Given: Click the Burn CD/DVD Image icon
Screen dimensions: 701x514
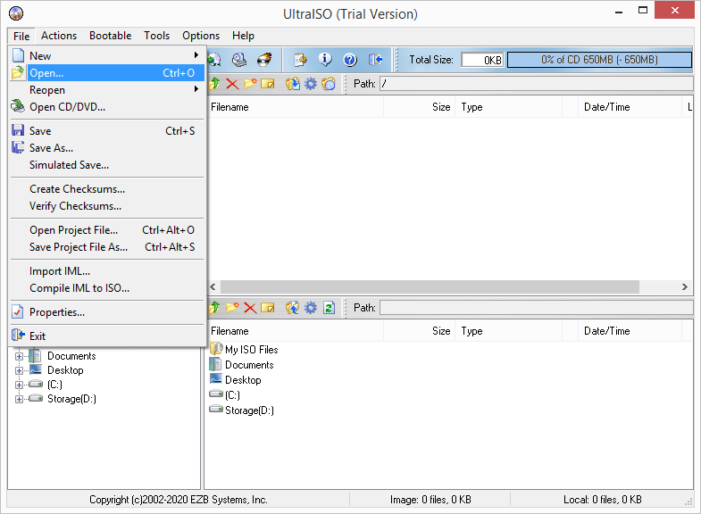Looking at the screenshot, I should 264,60.
